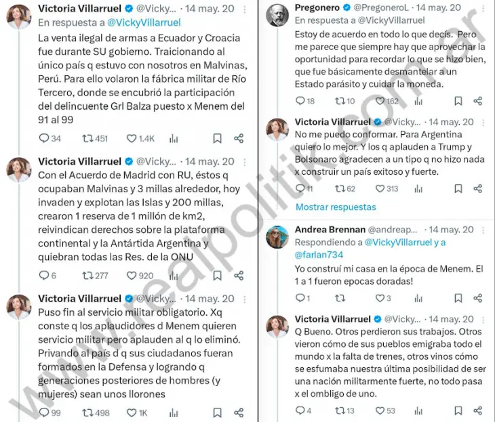The height and width of the screenshot is (422, 495).
Task: View analytics for the 'No me puedo conformar' tweet
Action: pyautogui.click(x=418, y=188)
